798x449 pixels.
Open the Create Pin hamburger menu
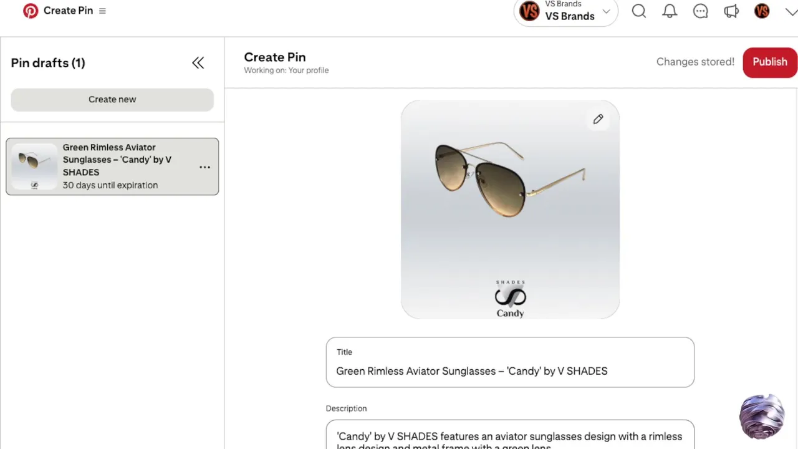point(102,11)
